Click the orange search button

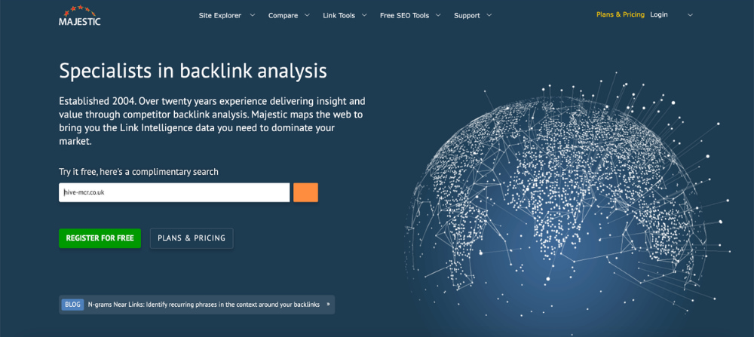point(306,192)
